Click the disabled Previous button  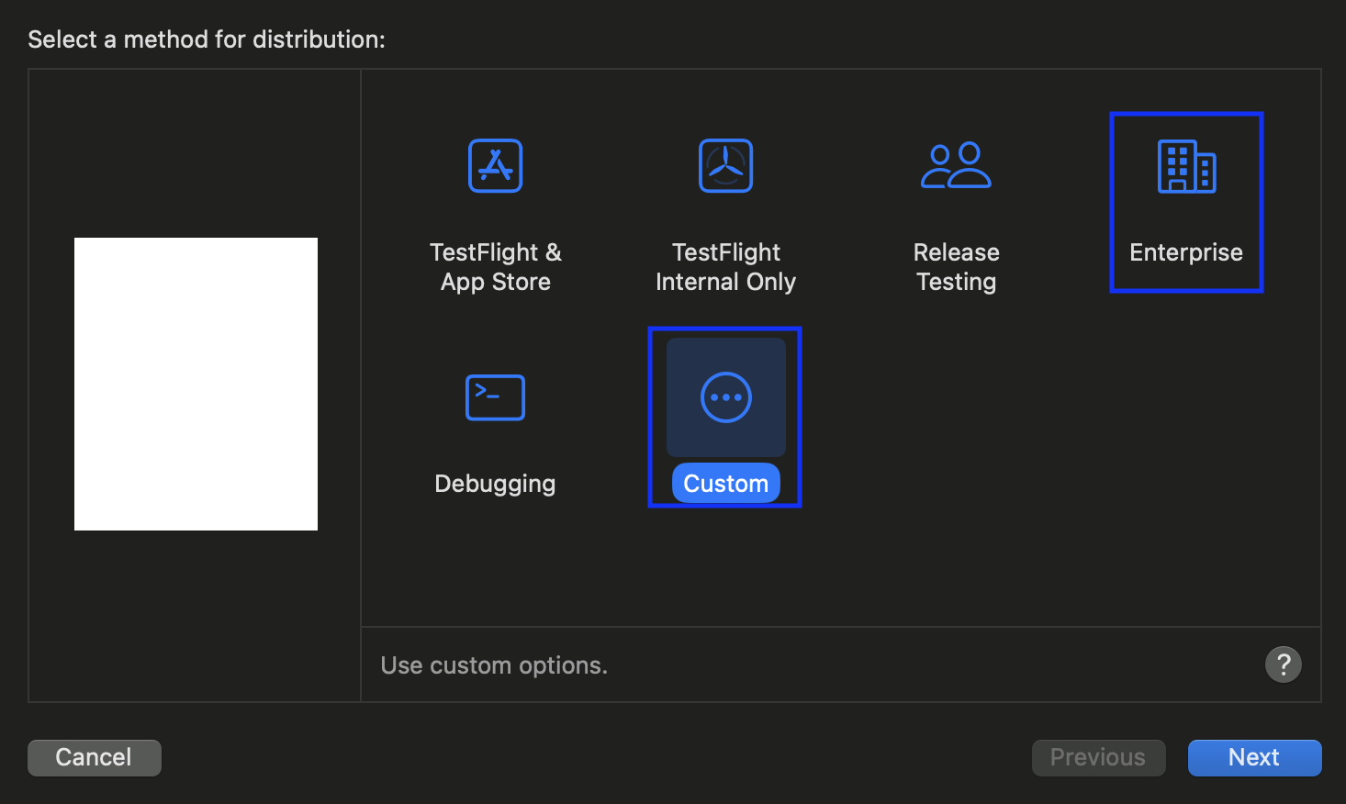[1098, 757]
